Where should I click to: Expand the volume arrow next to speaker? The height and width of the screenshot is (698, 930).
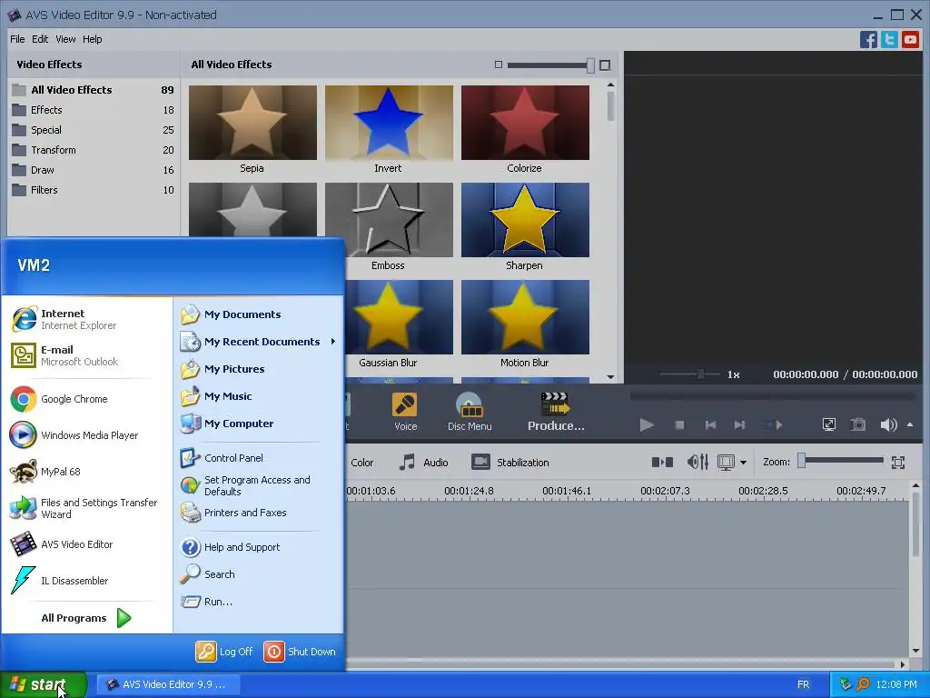point(910,425)
